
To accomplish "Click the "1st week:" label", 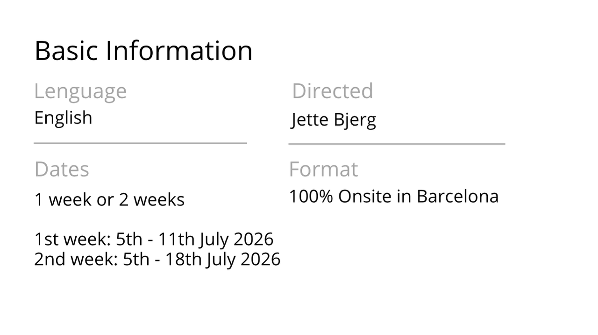I will 72,239.
